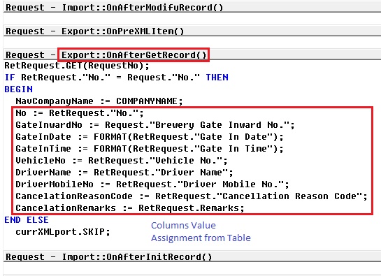
Task: Click the GateInDate := FORMAT line
Action: pos(150,137)
